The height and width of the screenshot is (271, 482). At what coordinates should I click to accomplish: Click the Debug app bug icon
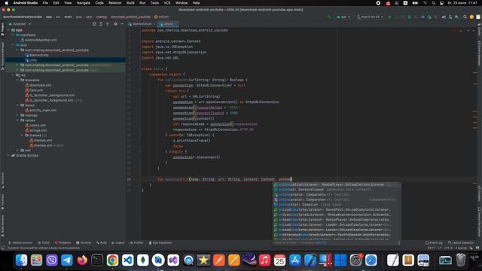(410, 17)
